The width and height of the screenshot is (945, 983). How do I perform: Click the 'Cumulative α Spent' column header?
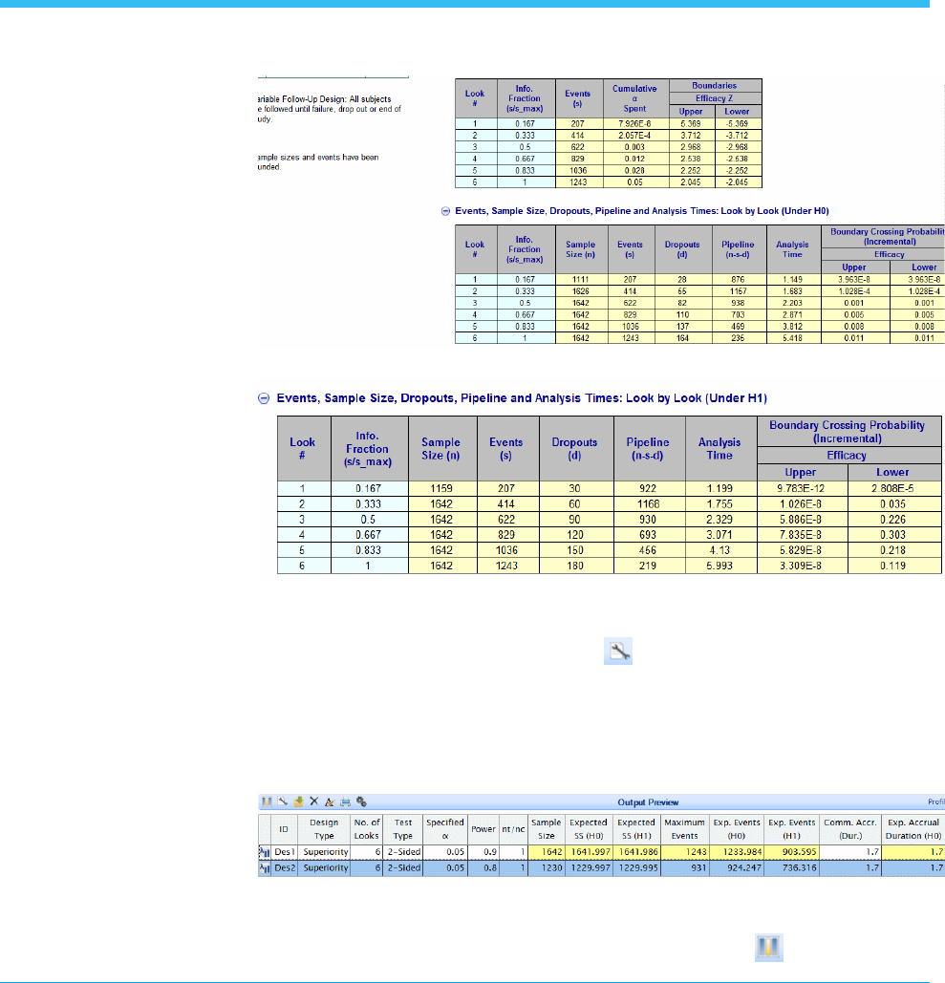click(634, 98)
